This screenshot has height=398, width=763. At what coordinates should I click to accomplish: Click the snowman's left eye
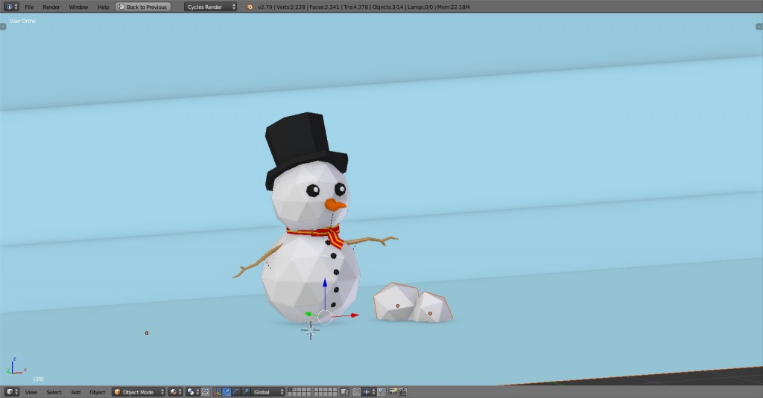click(340, 188)
